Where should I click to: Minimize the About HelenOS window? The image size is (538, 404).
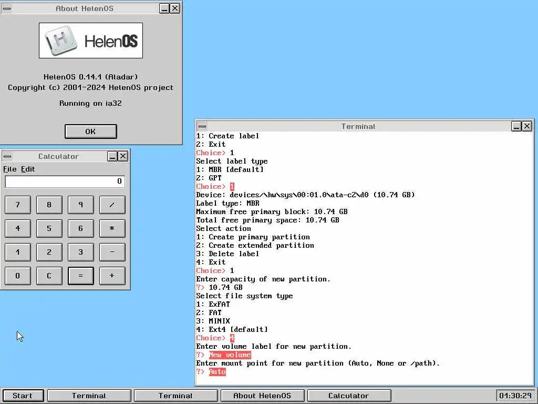tap(164, 8)
